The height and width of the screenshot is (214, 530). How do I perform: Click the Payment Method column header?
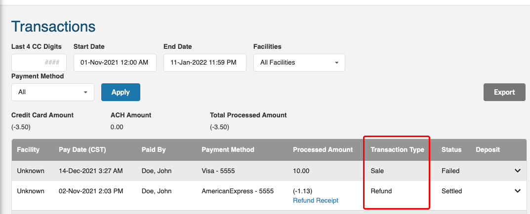228,149
